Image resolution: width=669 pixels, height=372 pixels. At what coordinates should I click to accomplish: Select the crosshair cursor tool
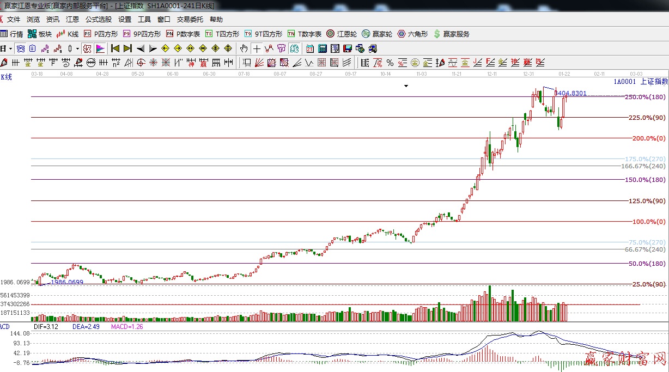256,48
